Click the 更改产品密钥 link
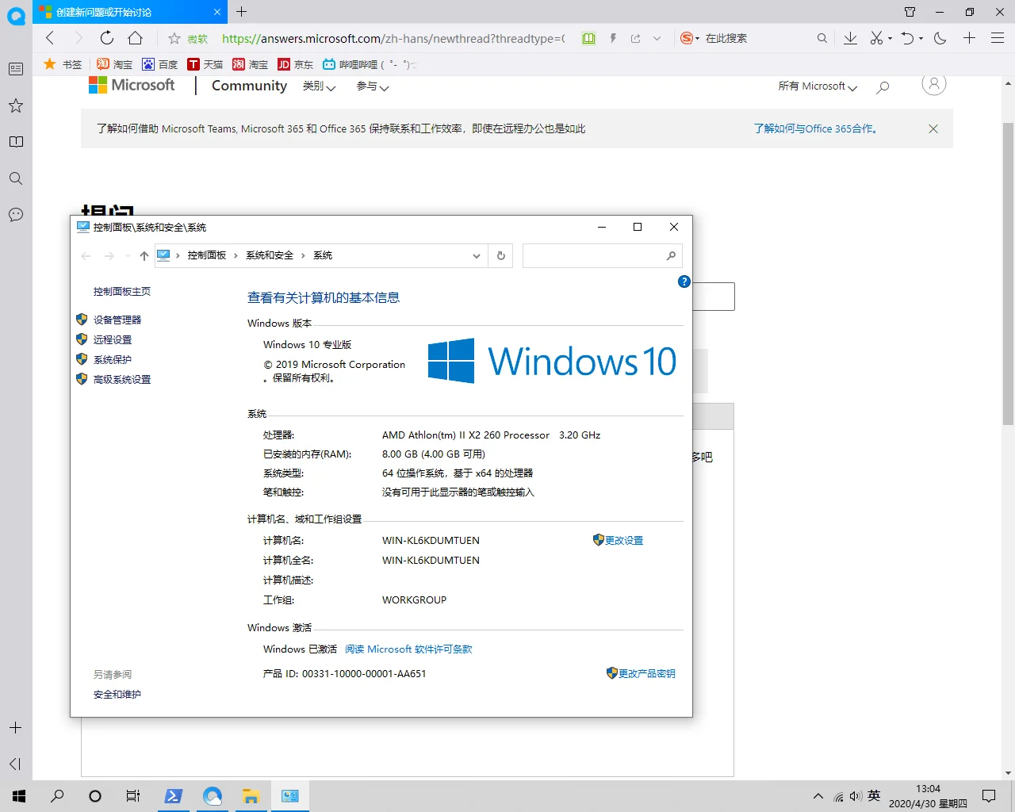 click(x=647, y=673)
